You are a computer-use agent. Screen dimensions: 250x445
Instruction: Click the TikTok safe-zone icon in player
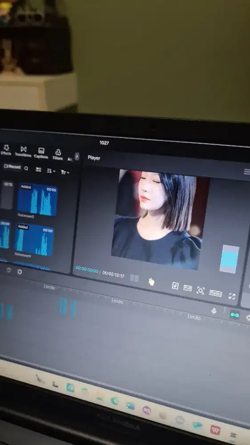[175, 286]
